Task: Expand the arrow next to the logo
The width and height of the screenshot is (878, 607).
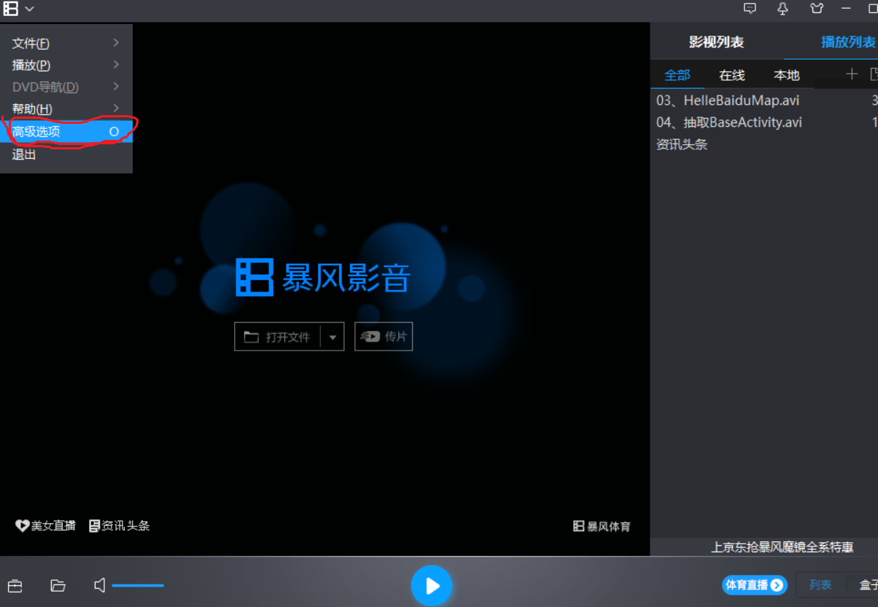Action: (29, 9)
